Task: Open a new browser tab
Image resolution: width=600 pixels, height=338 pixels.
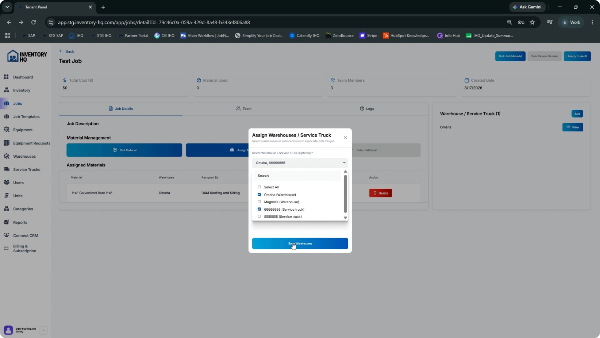Action: coord(103,7)
